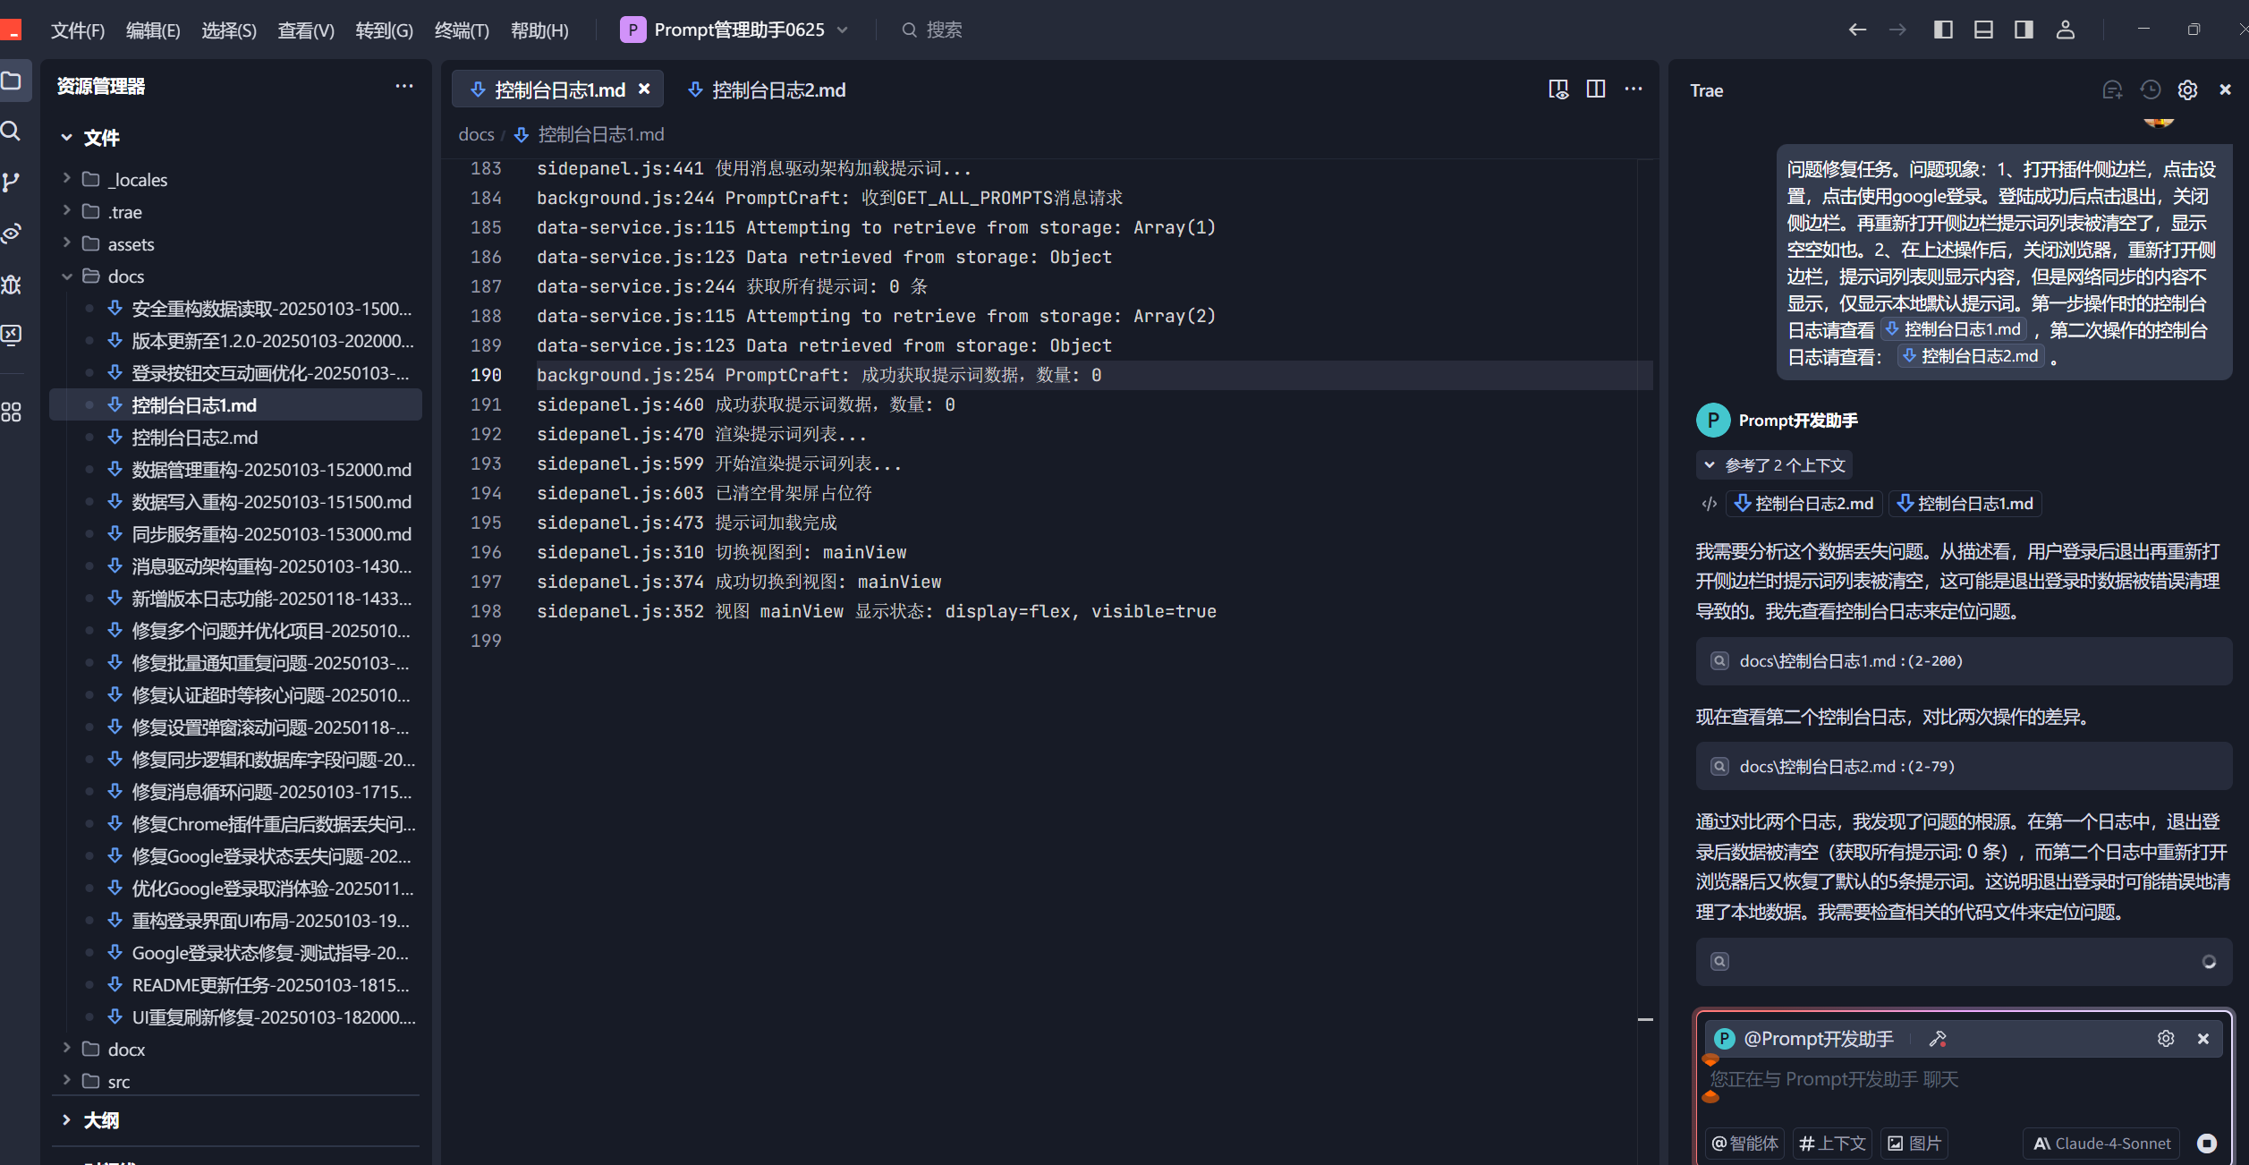Open editor more actions ellipsis
2249x1165 pixels.
[1634, 89]
